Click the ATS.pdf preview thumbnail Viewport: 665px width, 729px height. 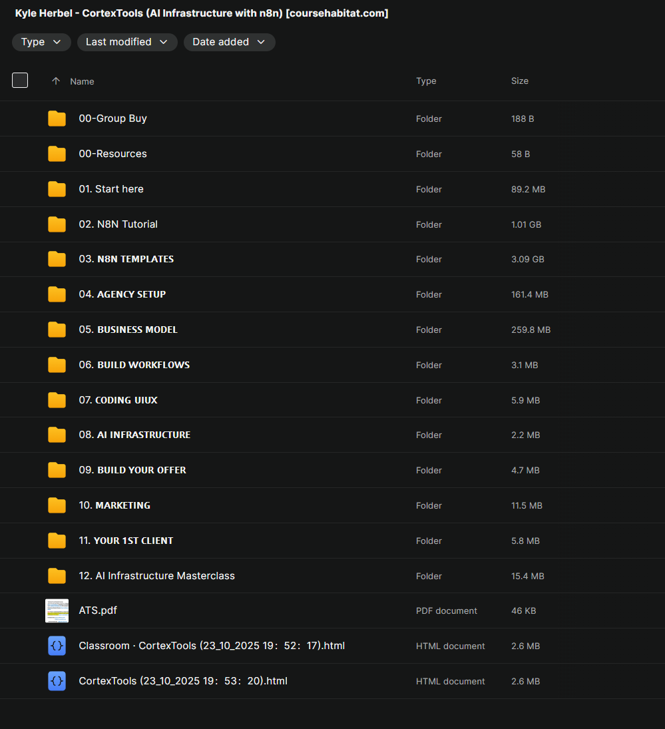click(x=57, y=610)
